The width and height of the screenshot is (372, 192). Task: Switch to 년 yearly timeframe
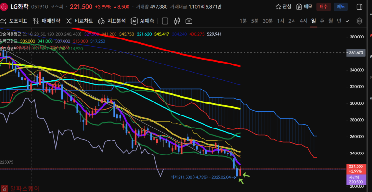(339, 21)
